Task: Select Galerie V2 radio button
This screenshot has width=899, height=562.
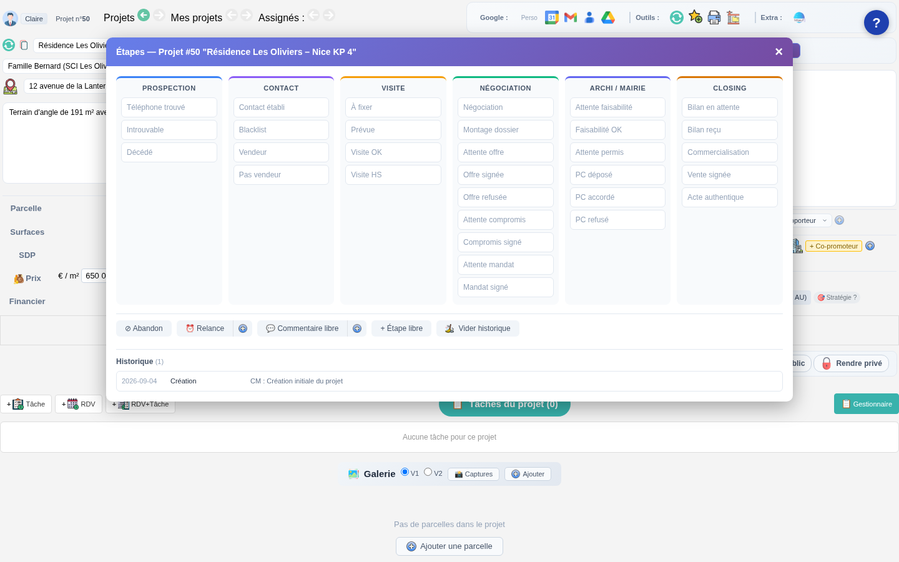Action: [x=428, y=472]
